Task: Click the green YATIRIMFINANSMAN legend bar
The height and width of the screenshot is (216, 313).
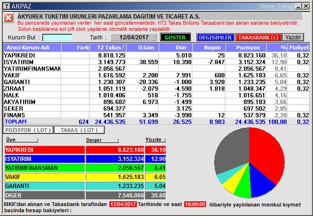Action: click(x=45, y=168)
